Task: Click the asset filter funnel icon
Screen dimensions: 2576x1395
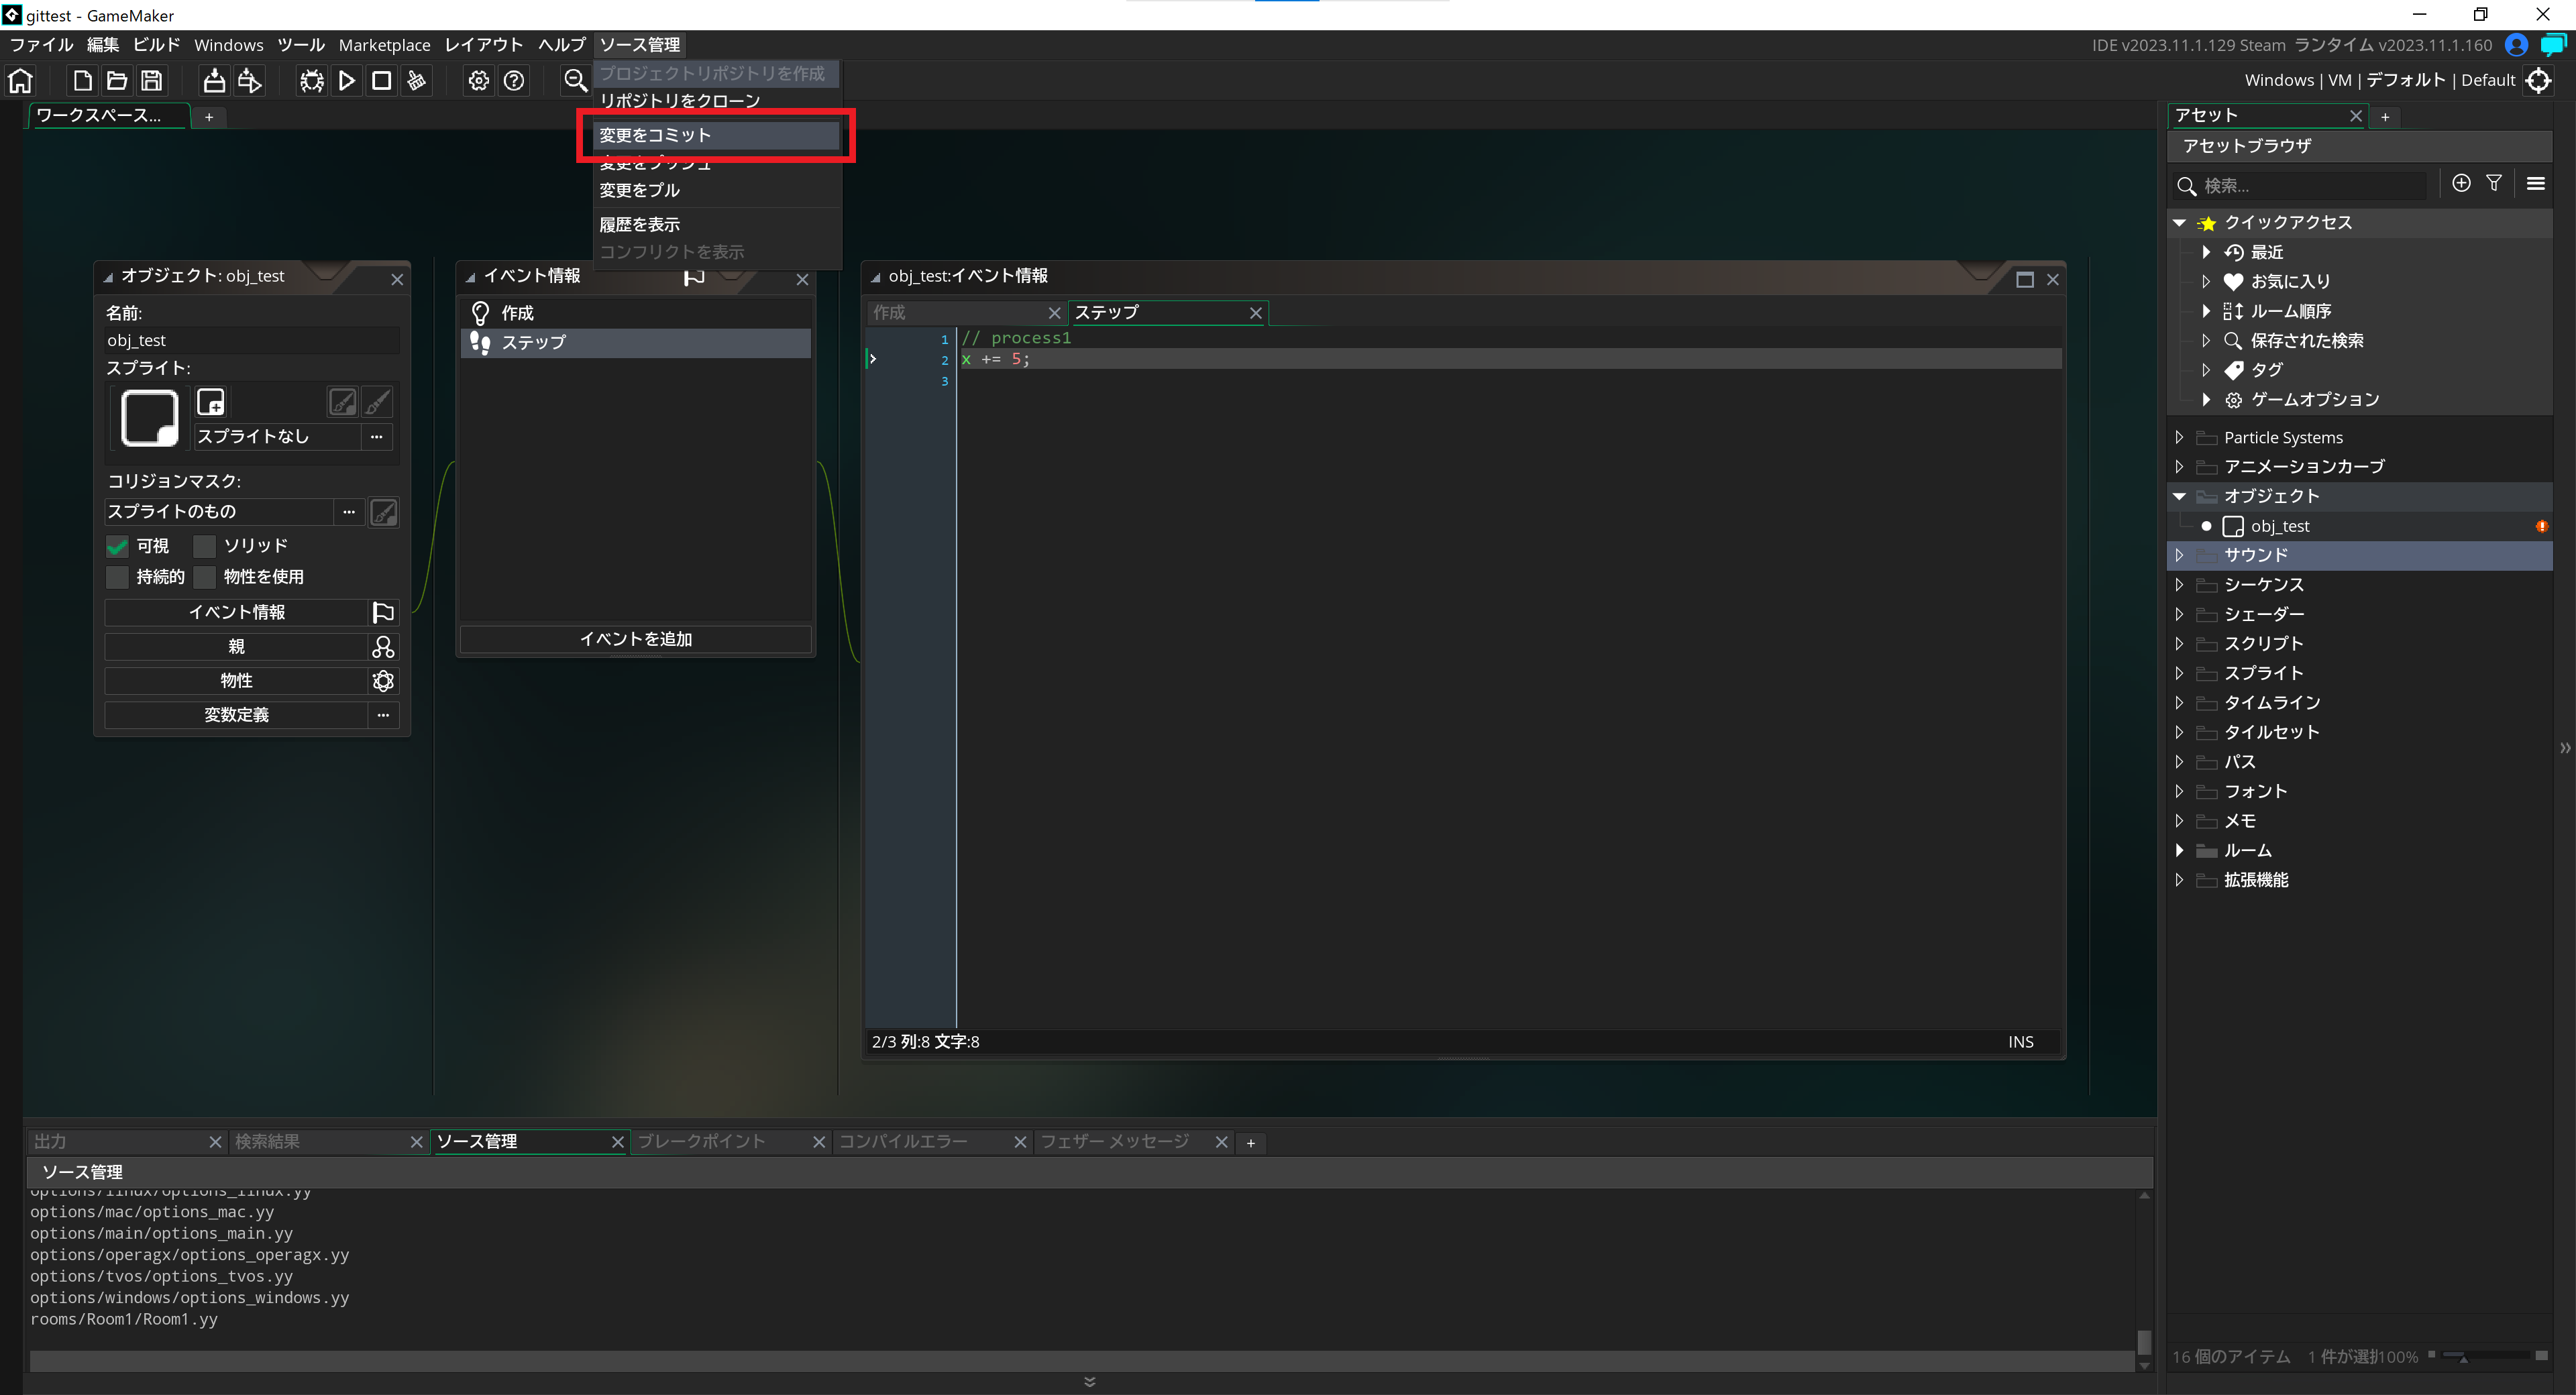Action: click(2494, 183)
